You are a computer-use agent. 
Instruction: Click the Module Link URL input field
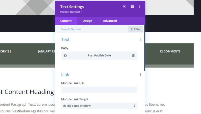(x=99, y=90)
